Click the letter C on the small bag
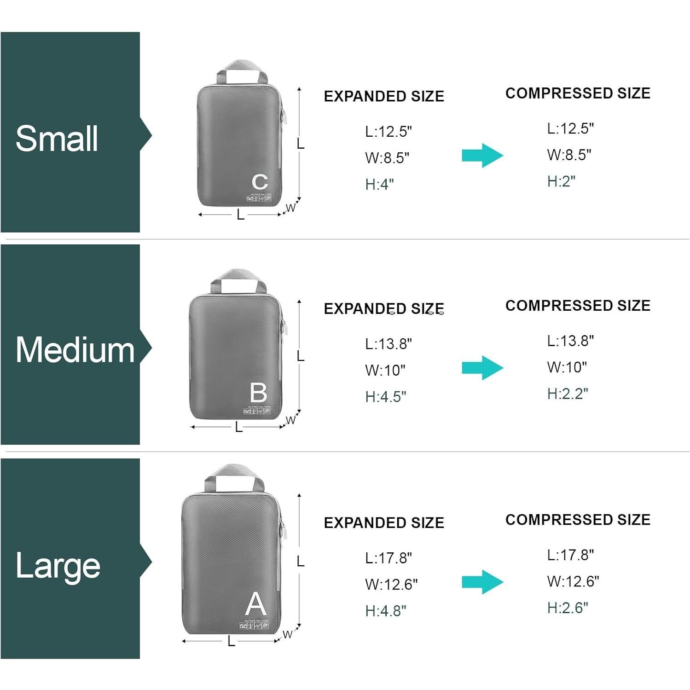 [x=260, y=182]
